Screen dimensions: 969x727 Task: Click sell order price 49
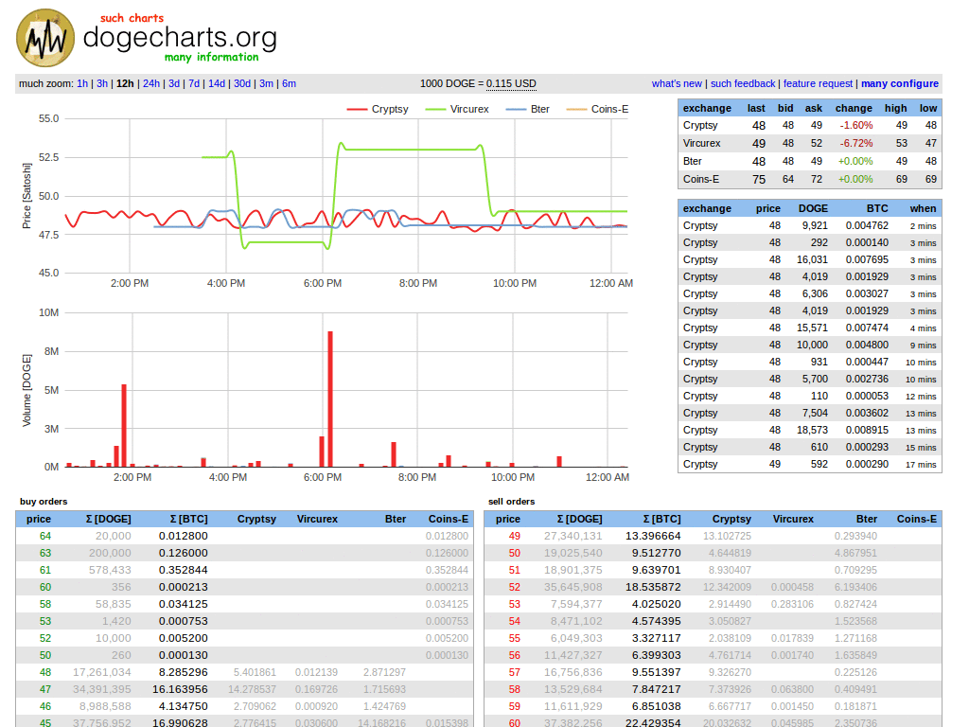[514, 536]
